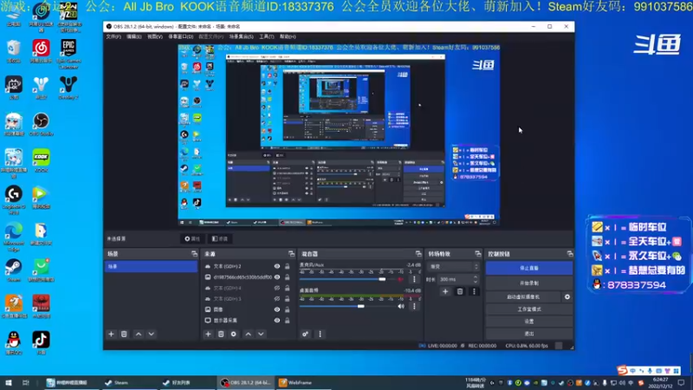
Task: Delete selected scene with trash icon
Action: point(124,335)
